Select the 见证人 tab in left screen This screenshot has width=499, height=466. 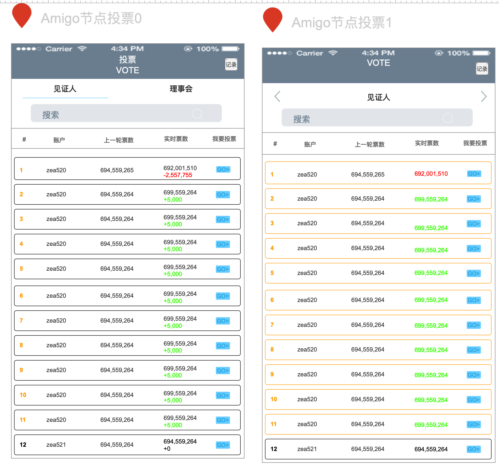[x=65, y=89]
